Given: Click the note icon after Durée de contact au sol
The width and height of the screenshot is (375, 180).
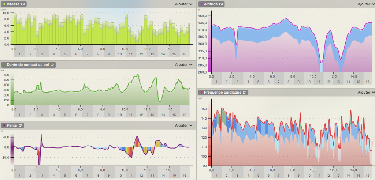Looking at the screenshot, I should point(52,65).
